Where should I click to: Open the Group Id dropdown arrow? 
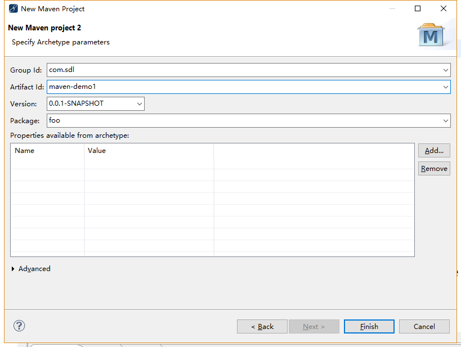pyautogui.click(x=446, y=70)
